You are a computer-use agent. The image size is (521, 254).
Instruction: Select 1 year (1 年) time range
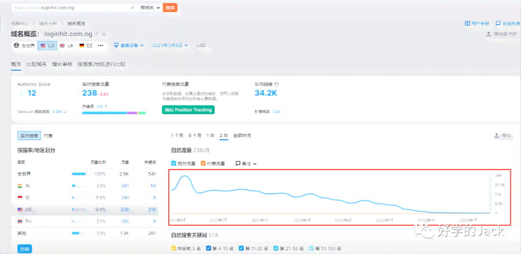coord(211,135)
